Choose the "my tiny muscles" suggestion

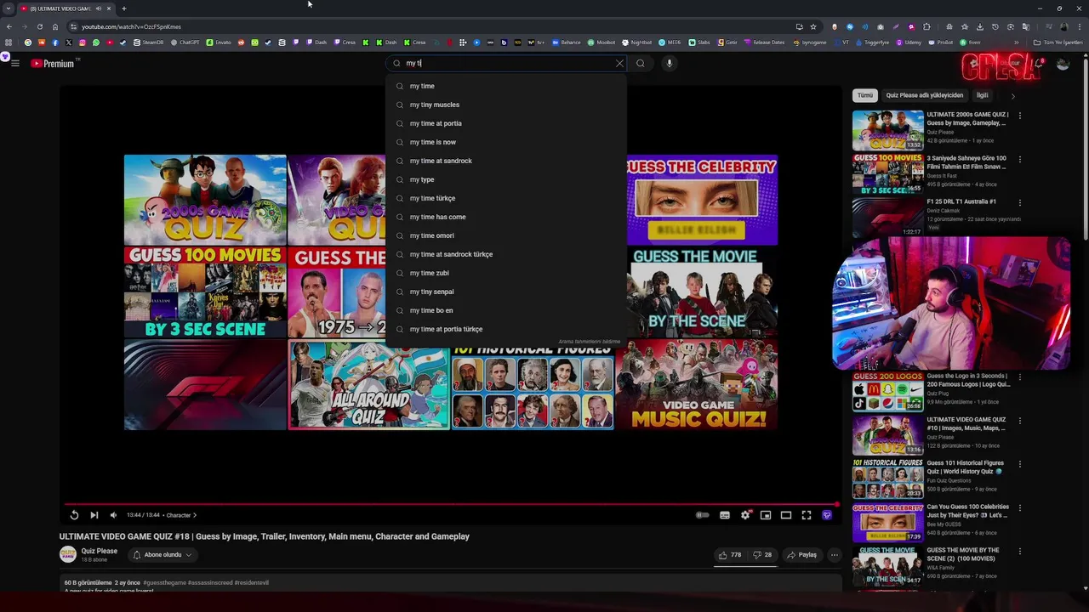(x=506, y=105)
